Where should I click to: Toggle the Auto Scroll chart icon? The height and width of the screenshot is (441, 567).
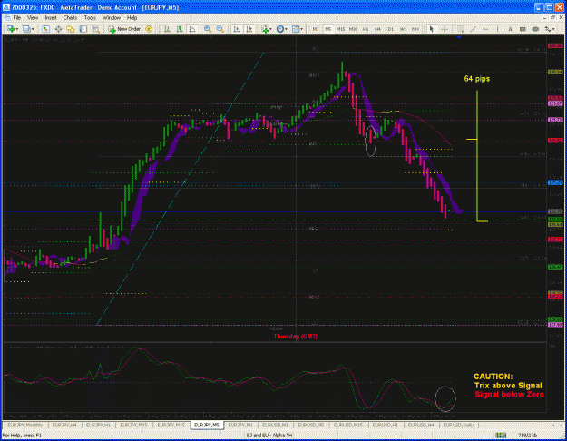(237, 29)
